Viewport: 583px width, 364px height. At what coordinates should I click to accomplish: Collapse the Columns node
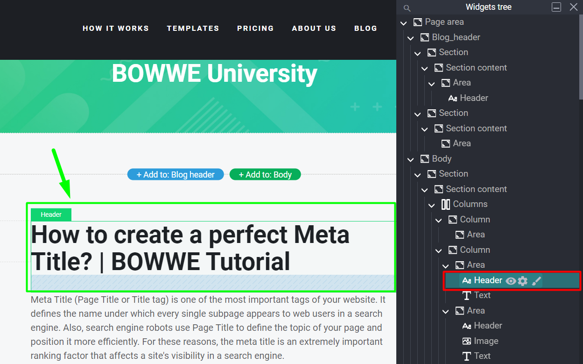432,205
